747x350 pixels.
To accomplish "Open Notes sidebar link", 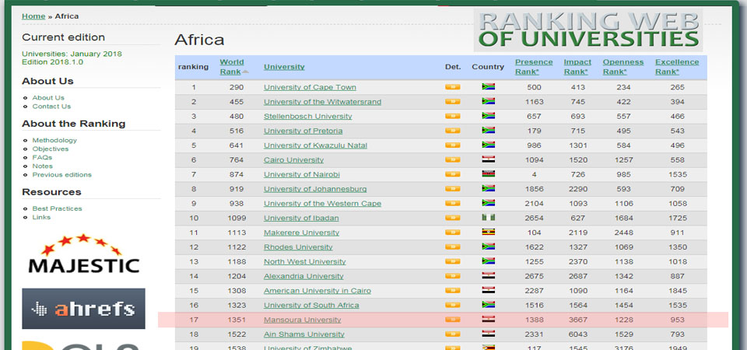I will (42, 166).
